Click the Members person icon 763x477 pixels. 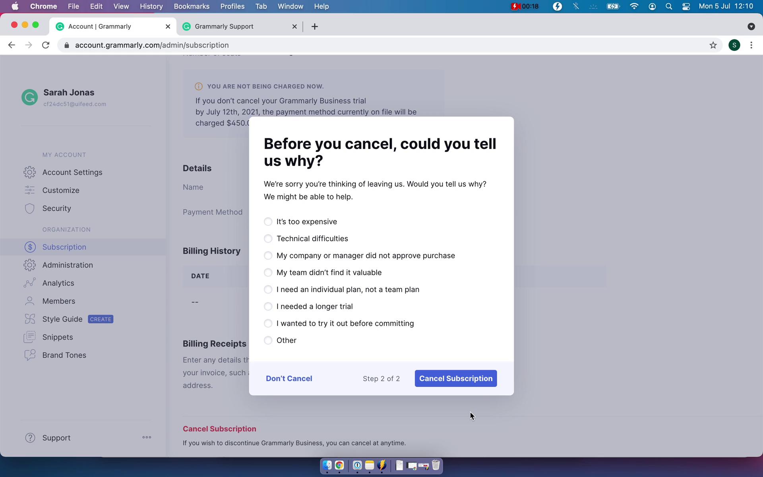point(30,301)
